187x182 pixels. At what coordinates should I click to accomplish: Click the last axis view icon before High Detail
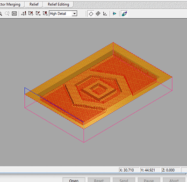pos(45,14)
